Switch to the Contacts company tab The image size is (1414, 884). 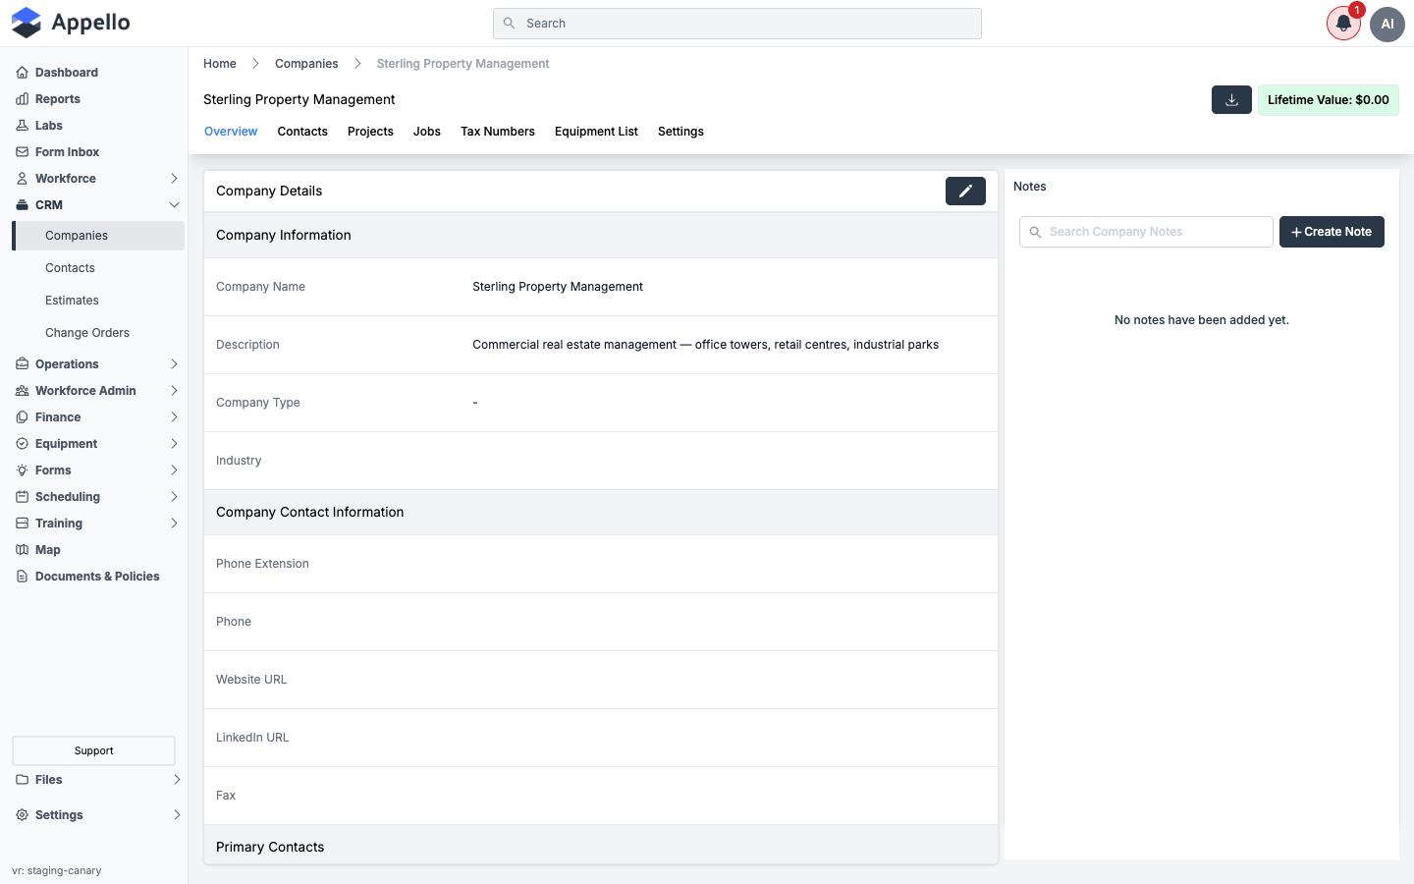point(302,132)
